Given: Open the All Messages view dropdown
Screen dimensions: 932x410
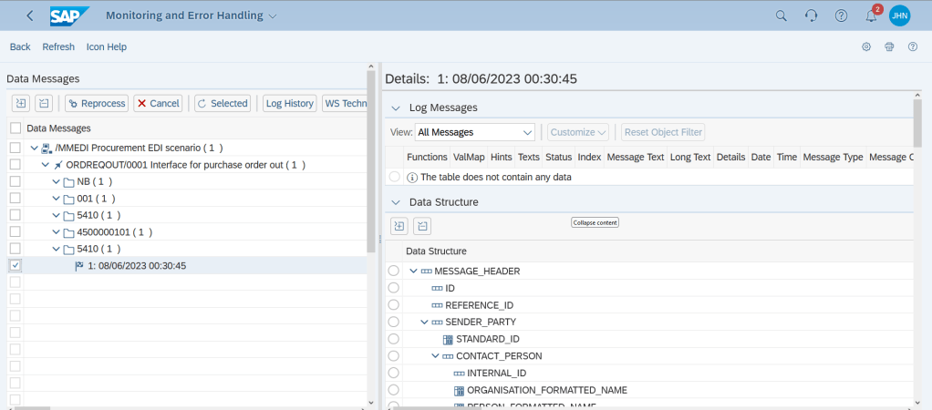Looking at the screenshot, I should pos(474,132).
